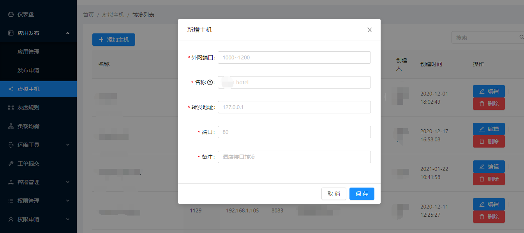Viewport: 524px width, 233px height.
Task: Click the plus icon on 添加主机 button
Action: point(101,40)
